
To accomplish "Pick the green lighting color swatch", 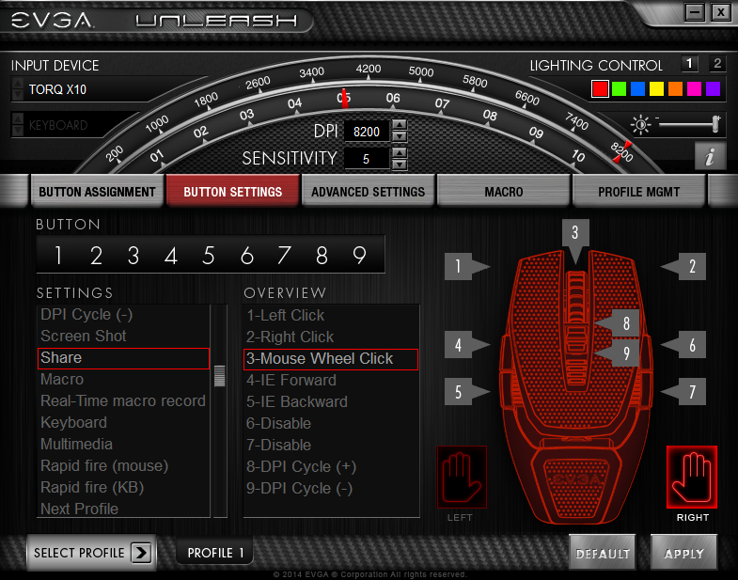I will [618, 89].
